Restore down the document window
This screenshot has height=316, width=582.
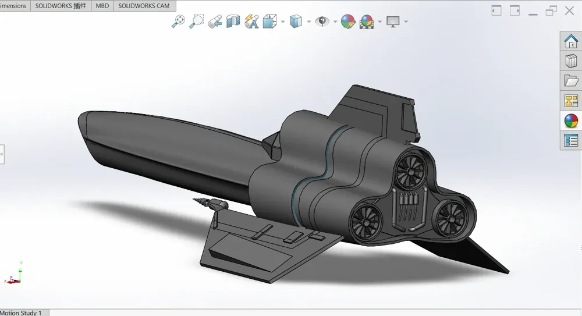pos(551,10)
